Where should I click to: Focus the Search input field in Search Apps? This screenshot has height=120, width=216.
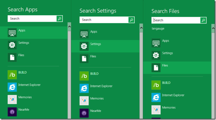pyautogui.click(x=32, y=18)
